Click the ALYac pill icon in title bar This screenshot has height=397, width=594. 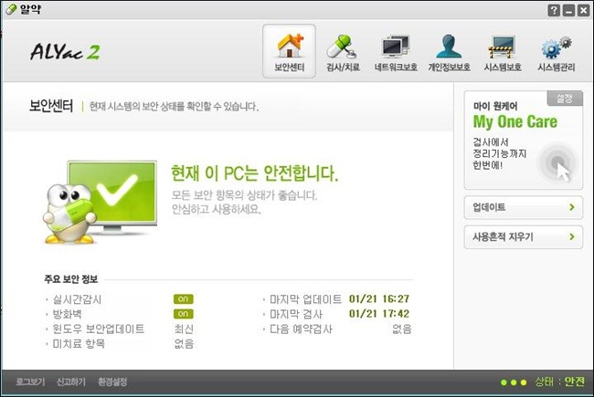[x=11, y=9]
